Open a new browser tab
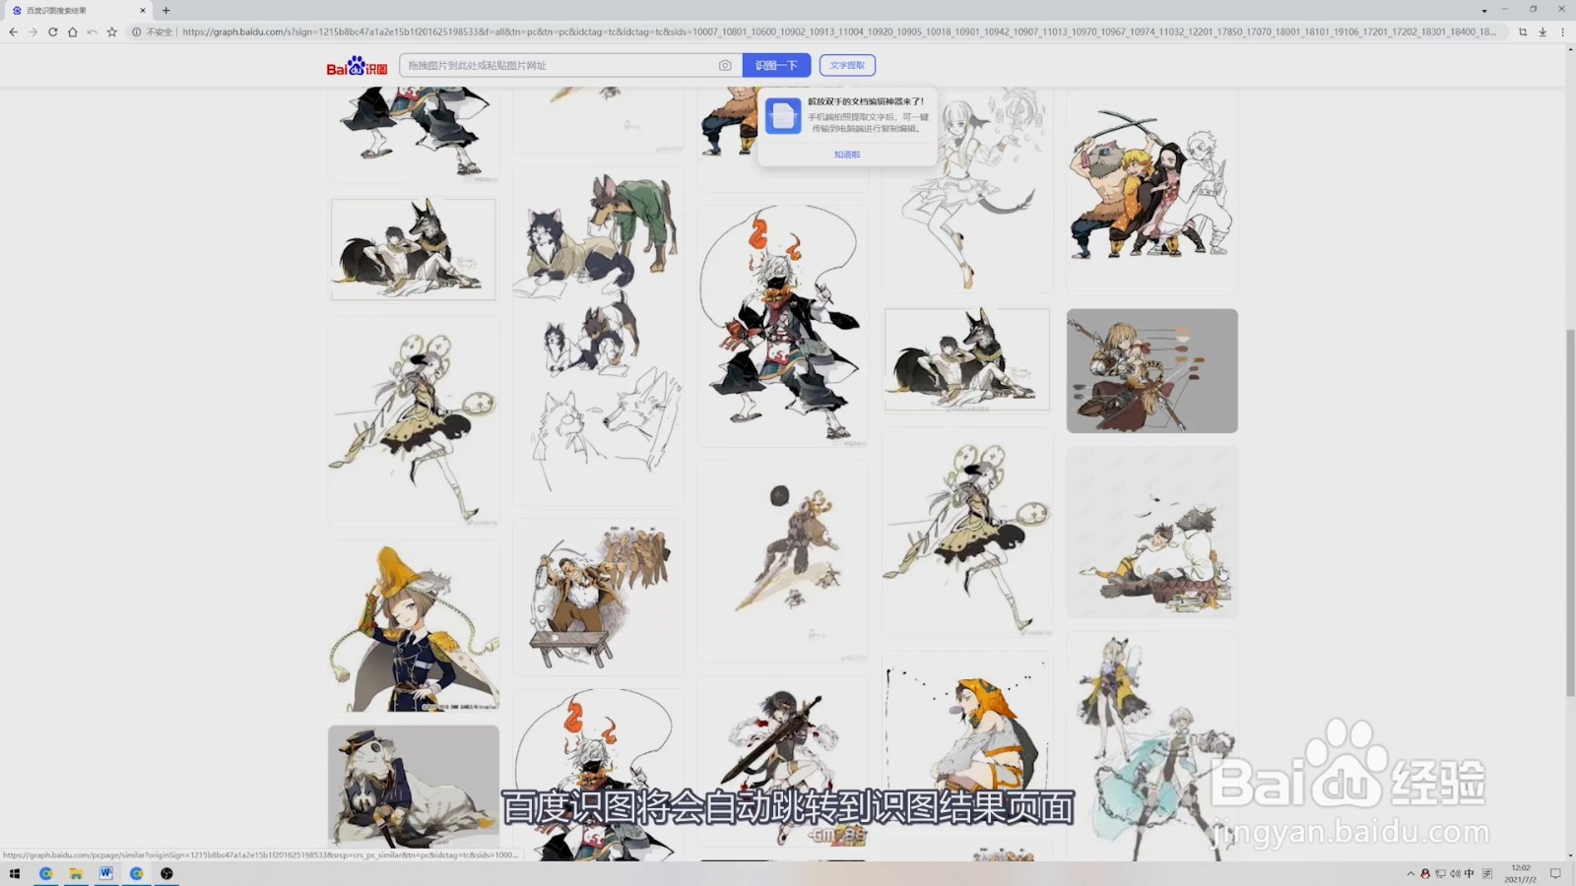Screen dimensions: 1576x886 point(165,10)
